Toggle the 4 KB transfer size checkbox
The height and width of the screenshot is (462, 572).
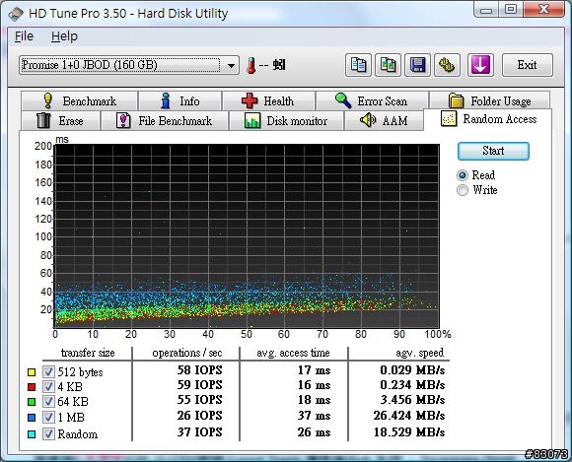(x=48, y=386)
